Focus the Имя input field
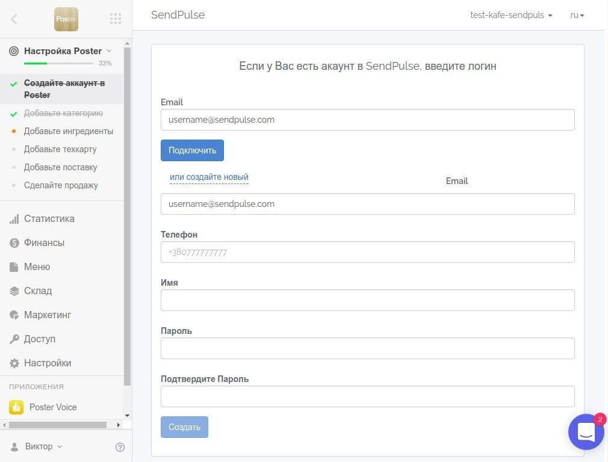Screen dimensions: 608x462 368,300
